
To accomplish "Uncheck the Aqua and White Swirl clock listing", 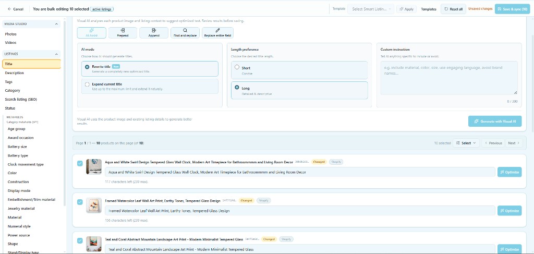I will pyautogui.click(x=80, y=163).
